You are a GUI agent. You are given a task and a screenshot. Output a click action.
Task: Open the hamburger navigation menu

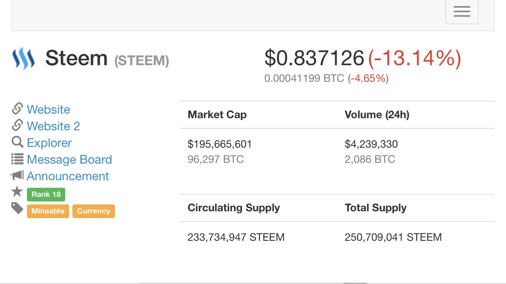click(462, 11)
